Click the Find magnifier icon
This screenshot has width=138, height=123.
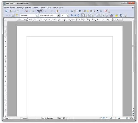(101, 11)
